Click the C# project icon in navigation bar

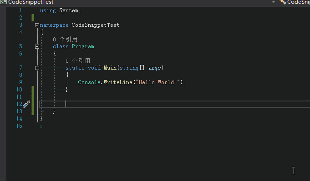click(x=4, y=2)
